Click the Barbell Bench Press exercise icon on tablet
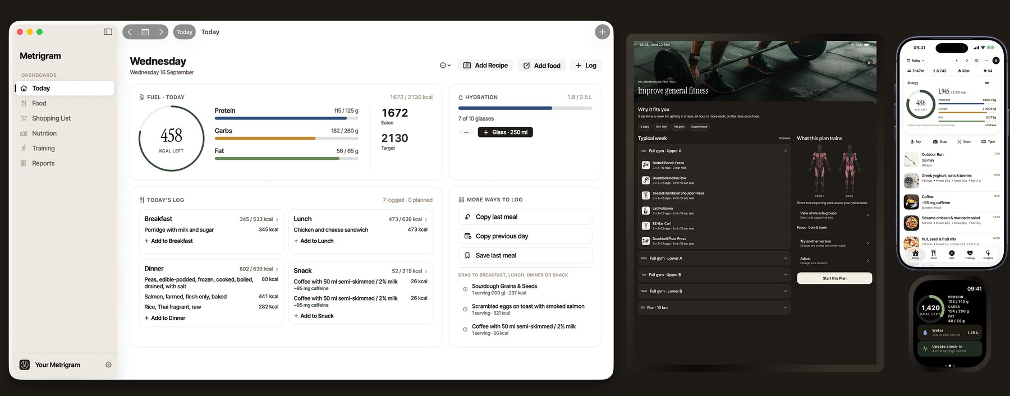The width and height of the screenshot is (1010, 396). (645, 165)
